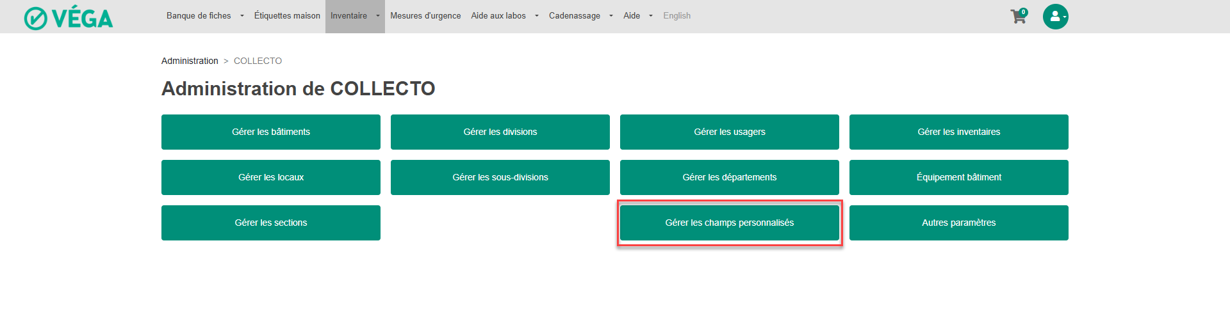Go to Administration breadcrumb link

click(190, 61)
